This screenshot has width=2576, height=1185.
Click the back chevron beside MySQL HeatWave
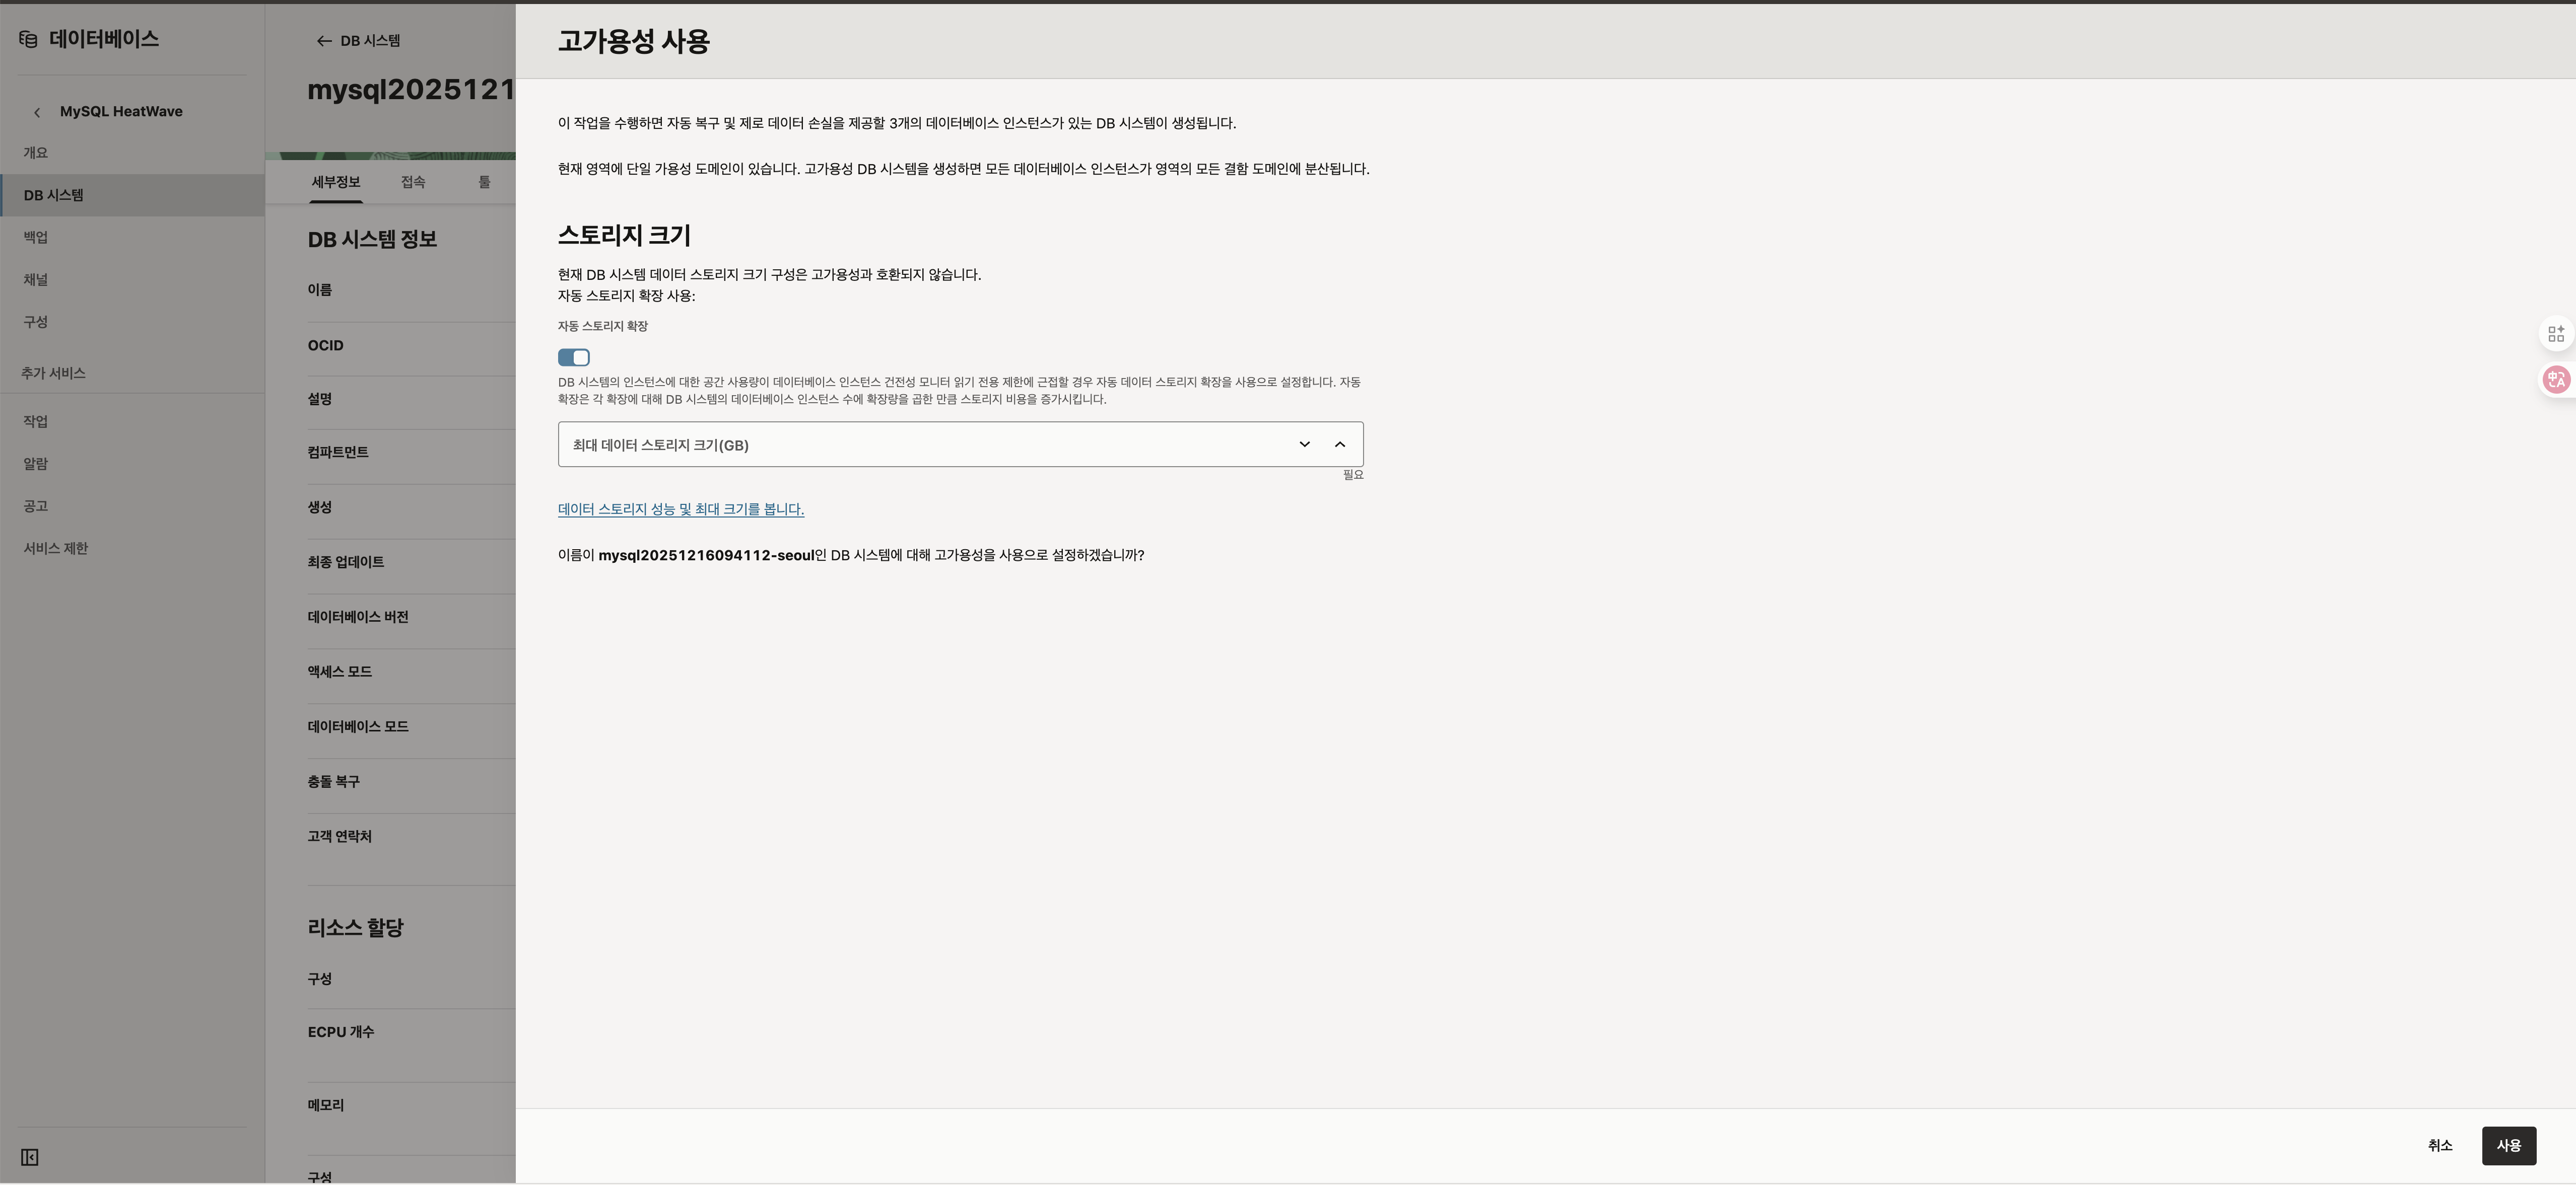(37, 112)
